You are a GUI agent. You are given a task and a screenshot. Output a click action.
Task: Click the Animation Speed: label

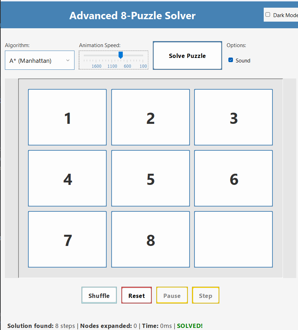pyautogui.click(x=100, y=45)
